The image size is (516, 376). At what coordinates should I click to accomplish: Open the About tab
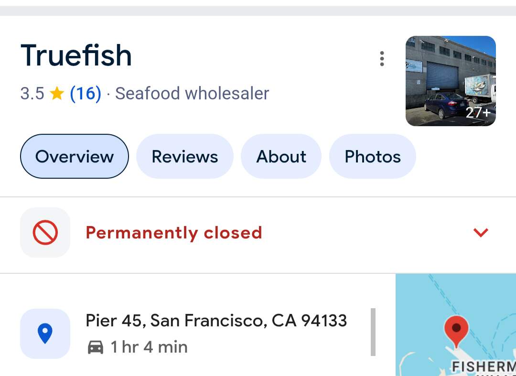[281, 157]
